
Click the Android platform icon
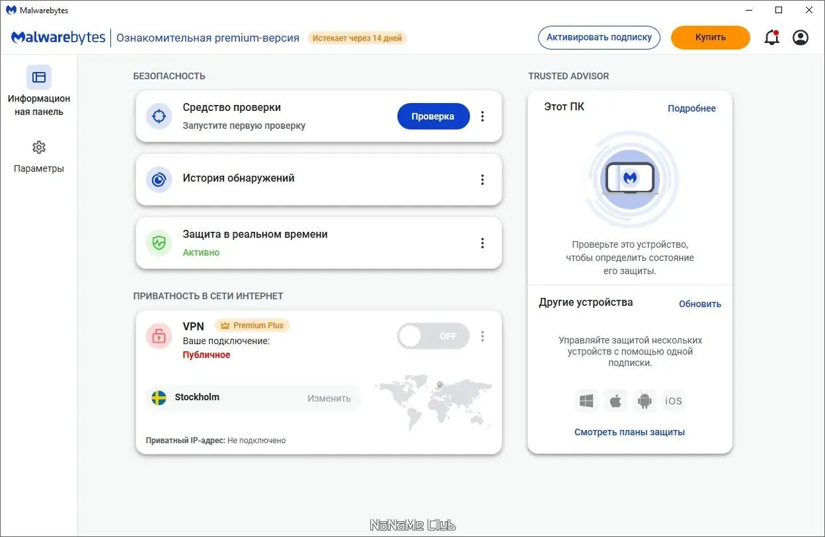point(645,400)
